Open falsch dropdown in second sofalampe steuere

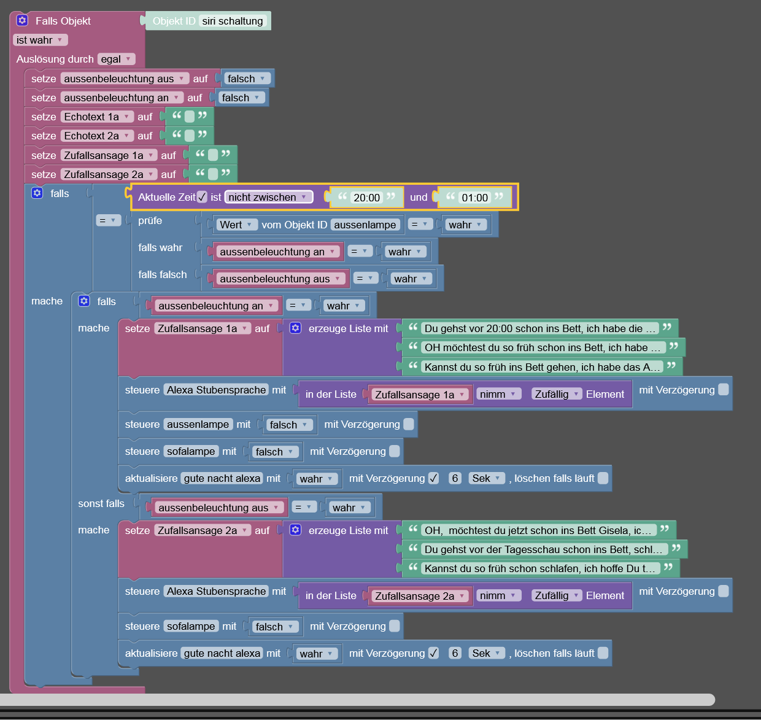[x=275, y=627]
